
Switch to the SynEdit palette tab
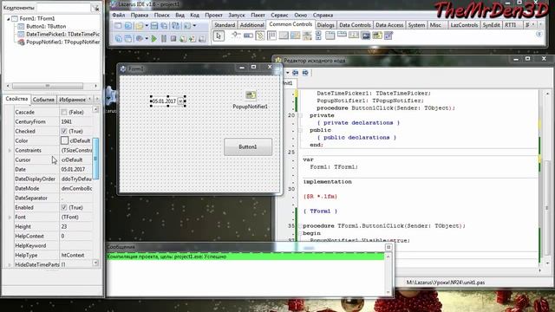point(492,25)
